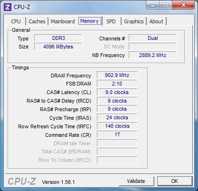This screenshot has width=198, height=191.
Task: Minimize the CPU-Z window
Action: pos(153,5)
